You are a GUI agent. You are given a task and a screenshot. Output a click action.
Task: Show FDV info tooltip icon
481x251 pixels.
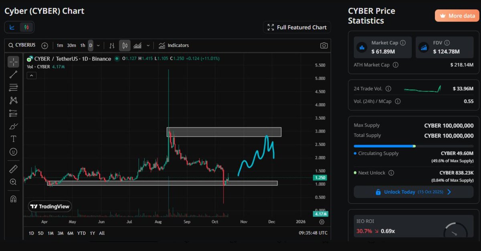[447, 42]
